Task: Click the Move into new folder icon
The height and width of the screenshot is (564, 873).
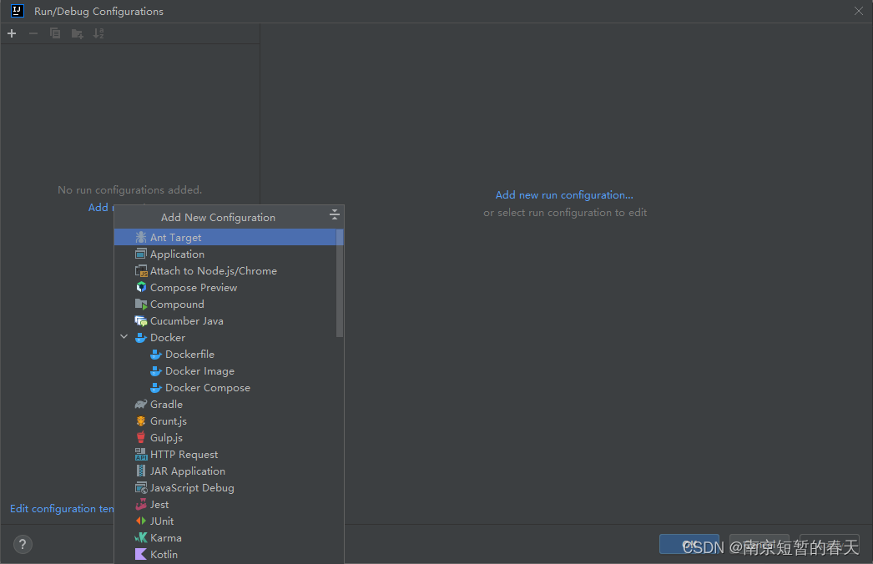Action: [x=78, y=34]
